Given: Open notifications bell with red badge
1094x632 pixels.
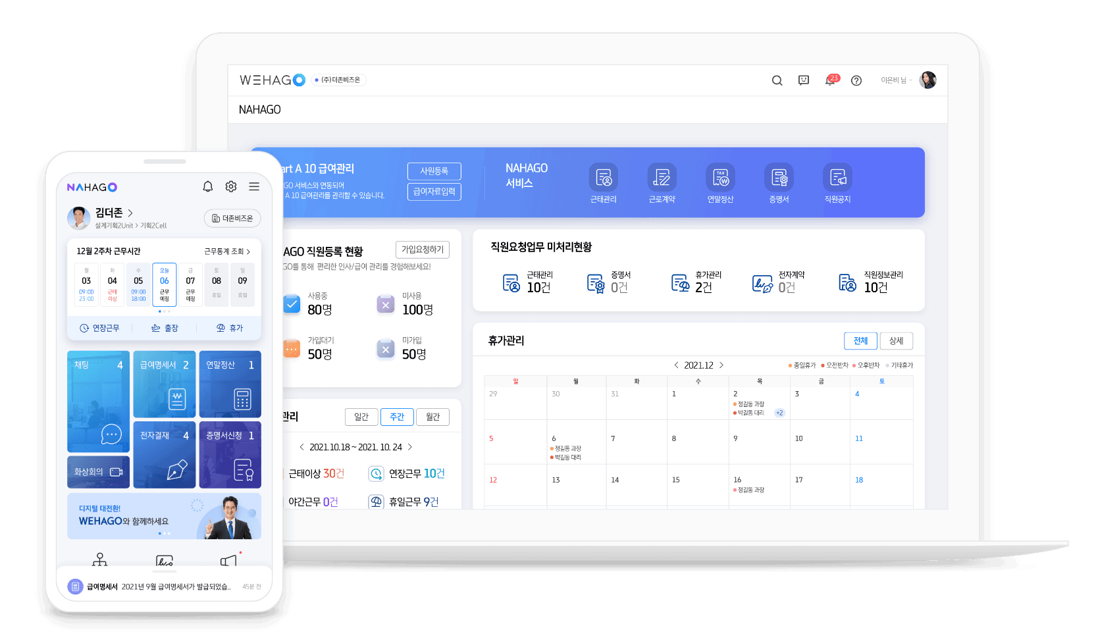Looking at the screenshot, I should point(831,80).
